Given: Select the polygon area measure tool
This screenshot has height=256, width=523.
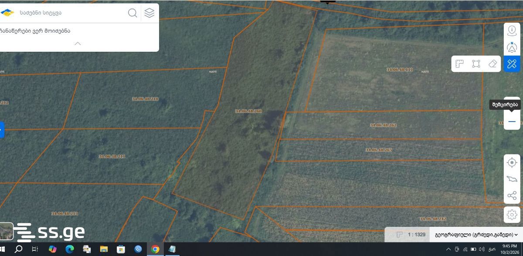Looking at the screenshot, I should [x=476, y=64].
